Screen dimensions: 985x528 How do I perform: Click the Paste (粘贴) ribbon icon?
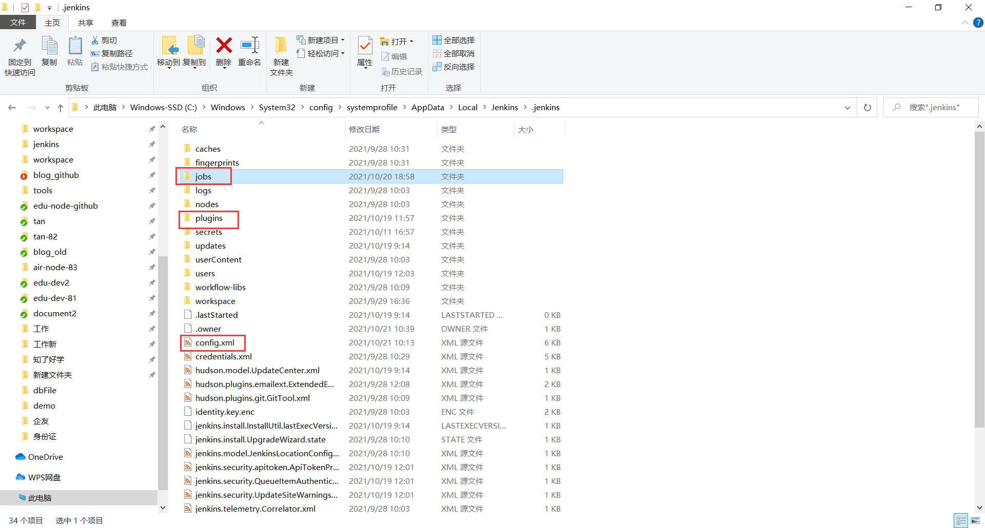click(75, 46)
